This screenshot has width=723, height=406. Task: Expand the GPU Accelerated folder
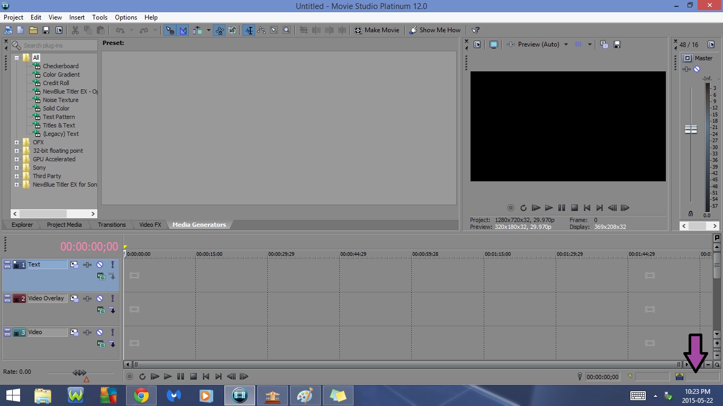pyautogui.click(x=16, y=159)
